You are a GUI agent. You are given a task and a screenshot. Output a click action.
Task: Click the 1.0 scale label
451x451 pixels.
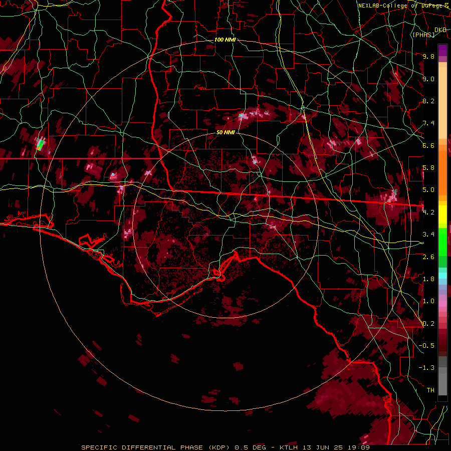428,301
